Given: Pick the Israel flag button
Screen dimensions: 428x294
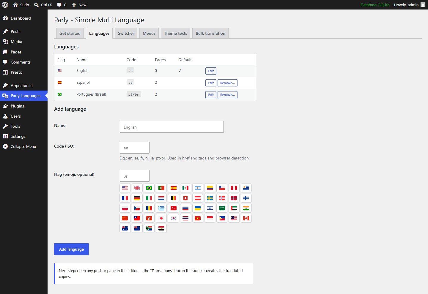Looking at the screenshot, I should (x=210, y=208).
